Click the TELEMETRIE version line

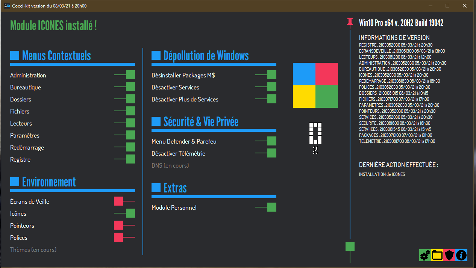(397, 141)
